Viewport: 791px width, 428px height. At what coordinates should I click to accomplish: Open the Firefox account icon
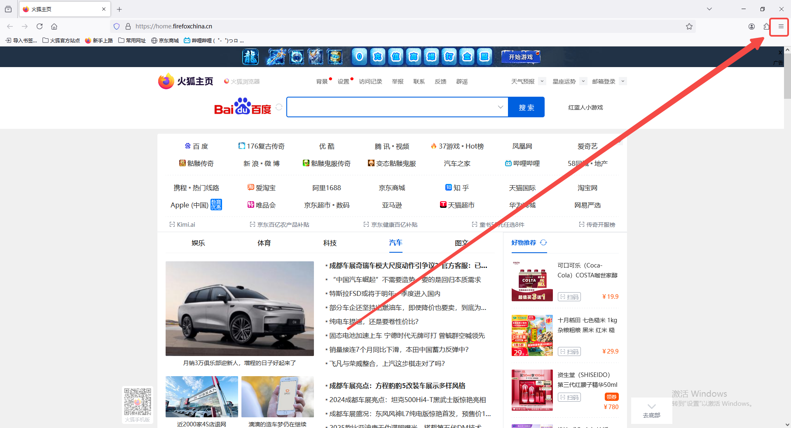pyautogui.click(x=751, y=26)
